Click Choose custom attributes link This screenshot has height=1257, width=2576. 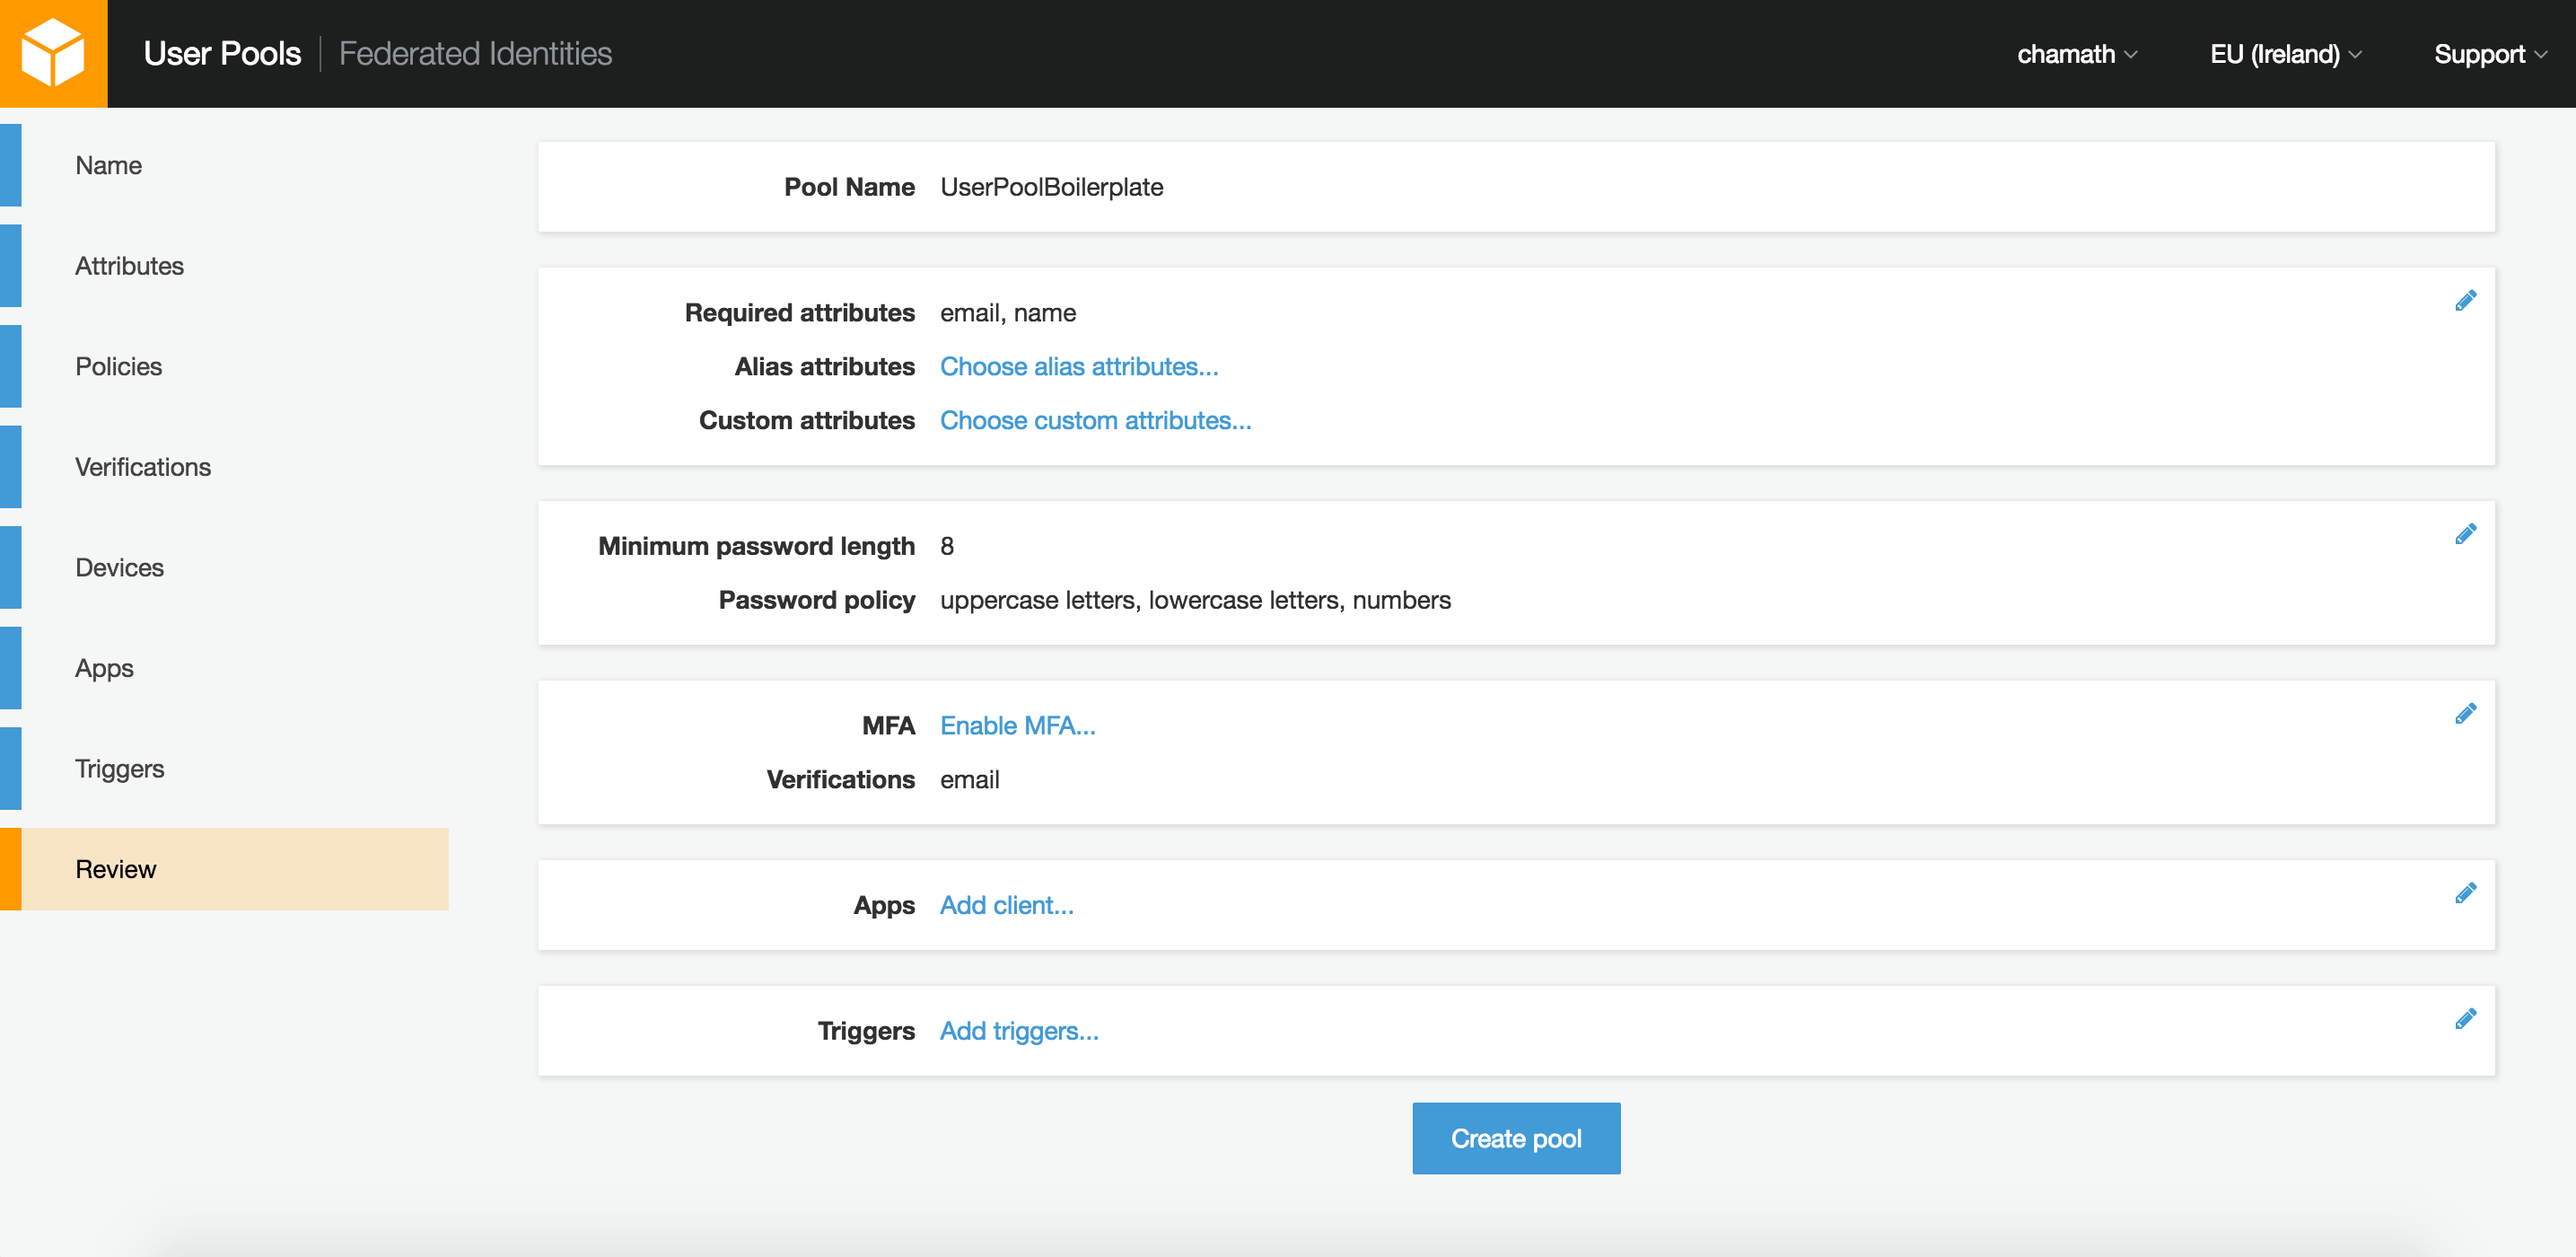1095,421
